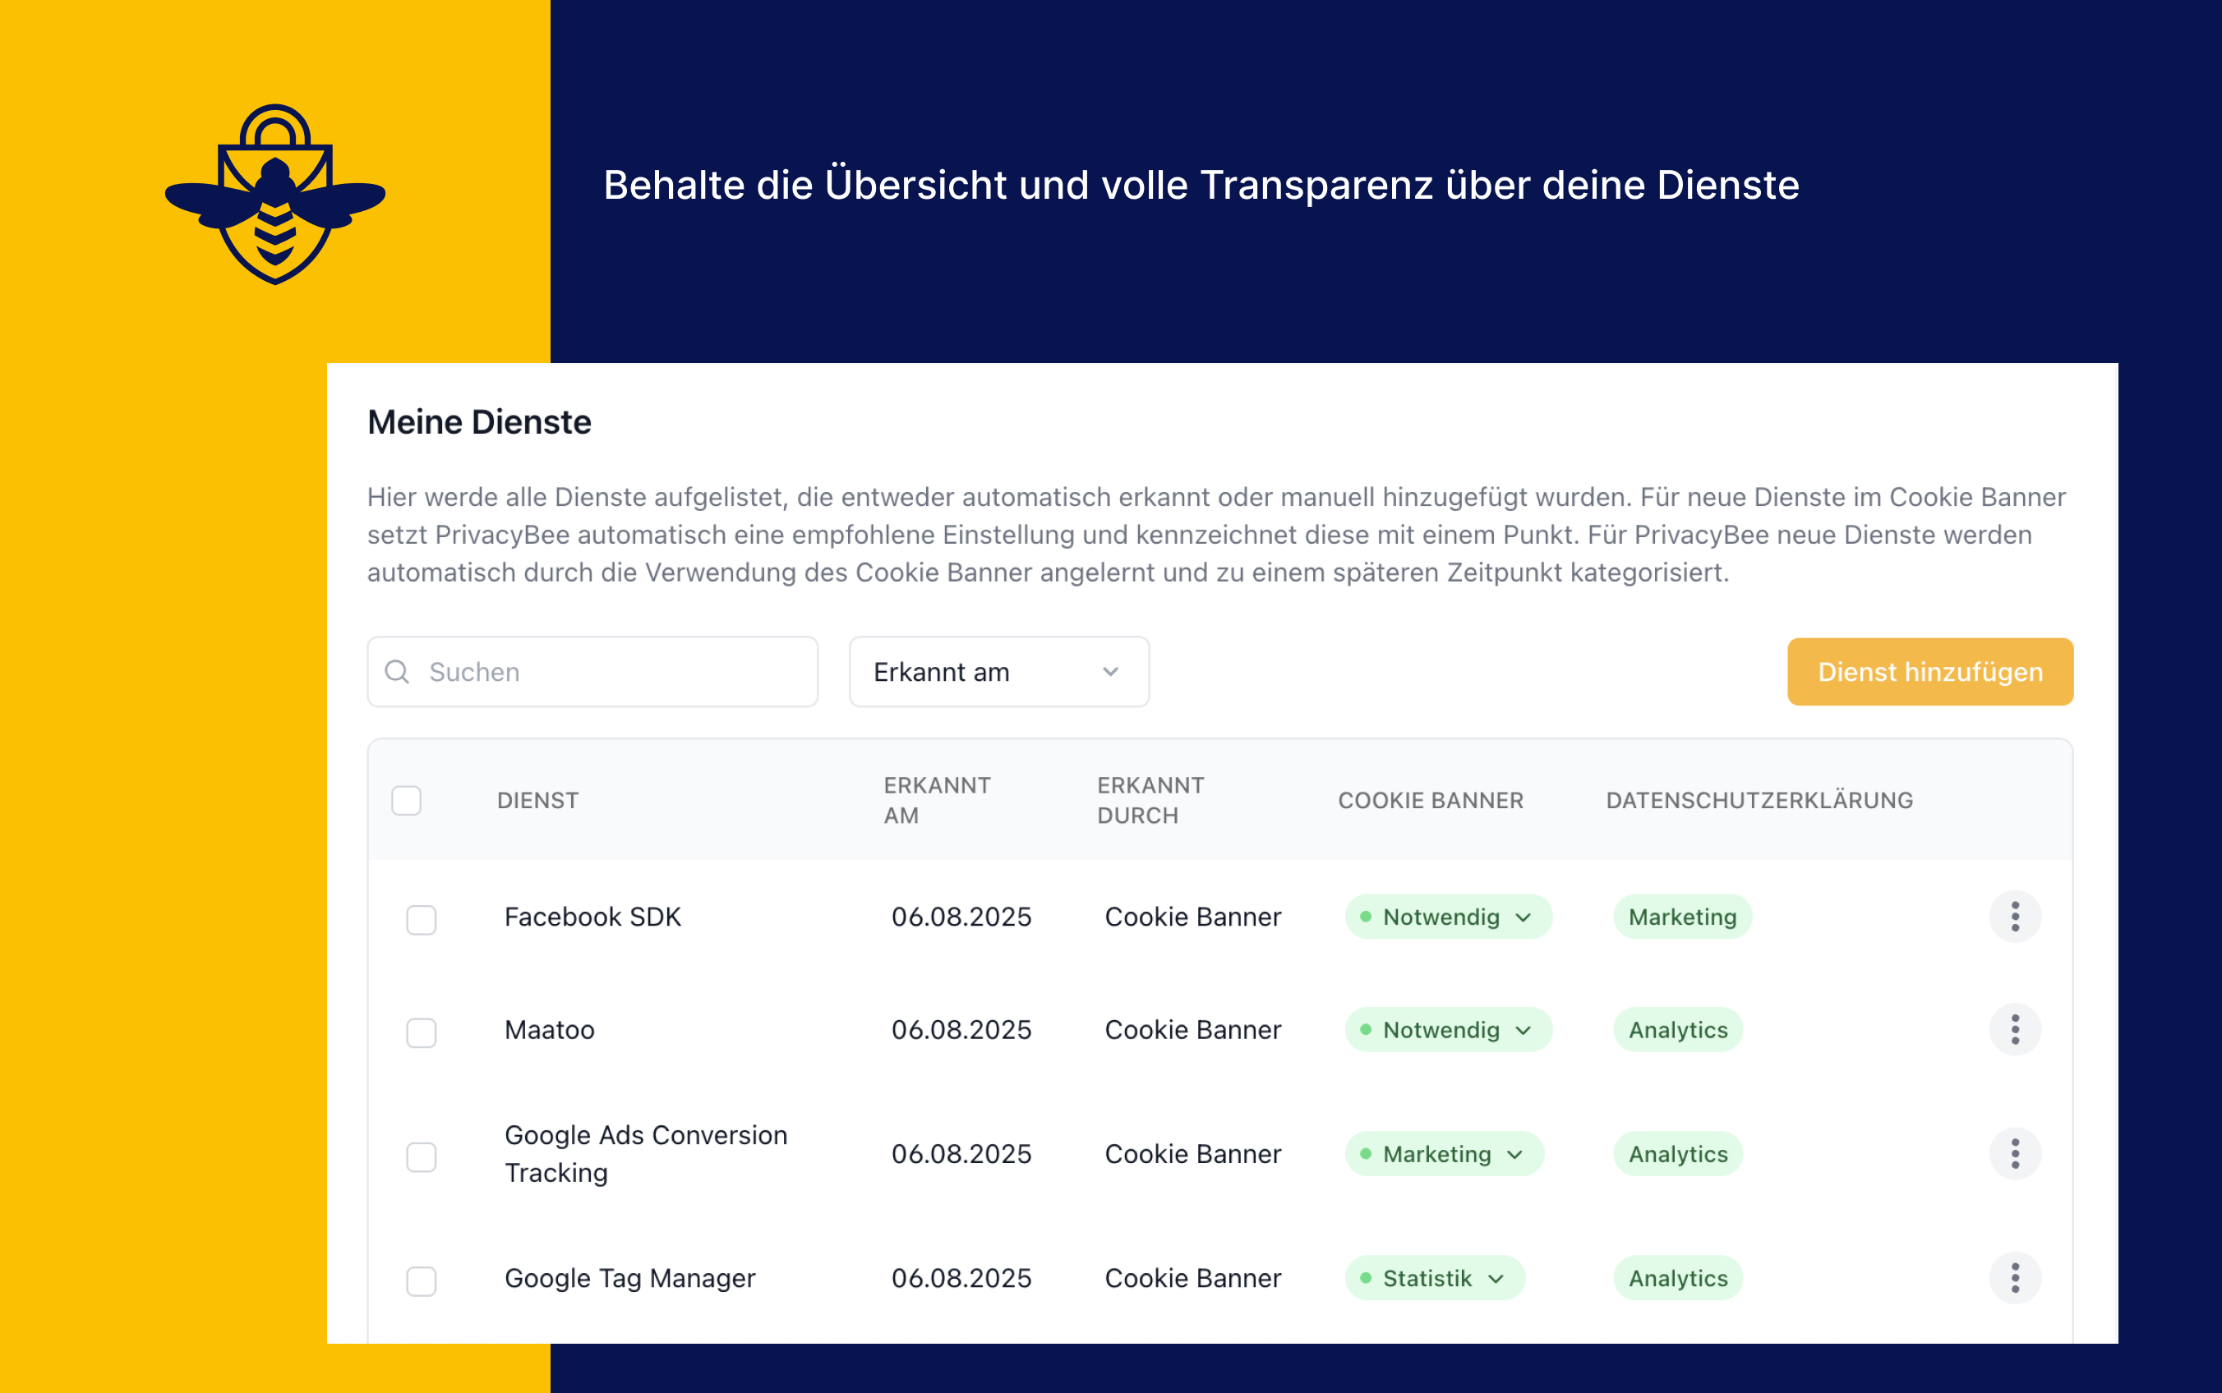Click the DIENST column header
2222x1393 pixels.
538,801
